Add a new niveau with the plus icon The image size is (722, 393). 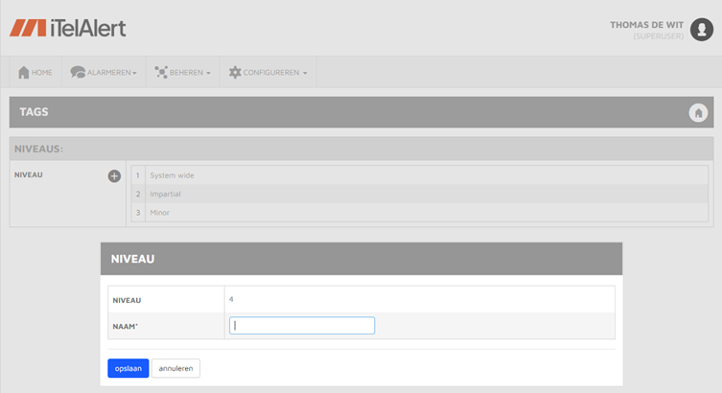click(114, 175)
